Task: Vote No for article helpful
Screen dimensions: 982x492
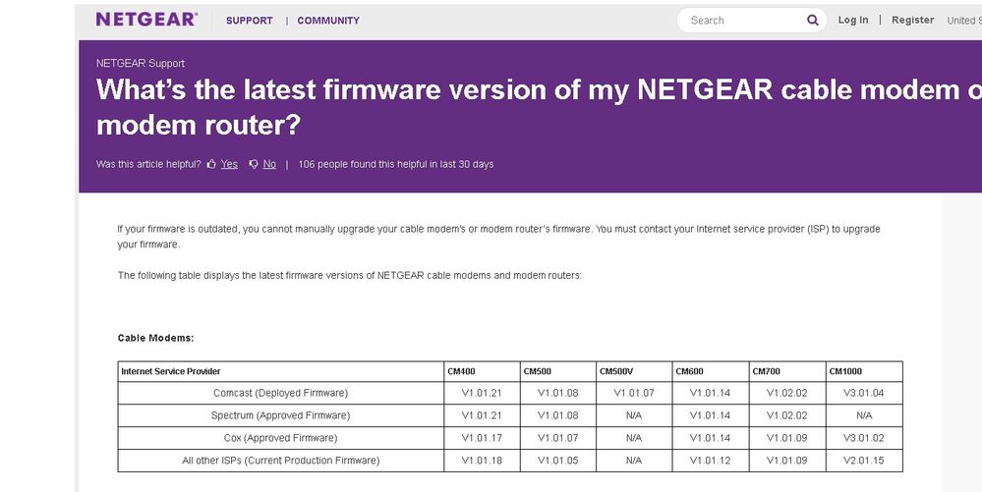Action: [x=269, y=164]
